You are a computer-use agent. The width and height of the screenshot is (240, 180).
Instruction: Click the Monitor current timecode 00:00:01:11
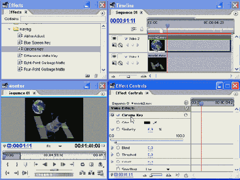tap(19, 146)
